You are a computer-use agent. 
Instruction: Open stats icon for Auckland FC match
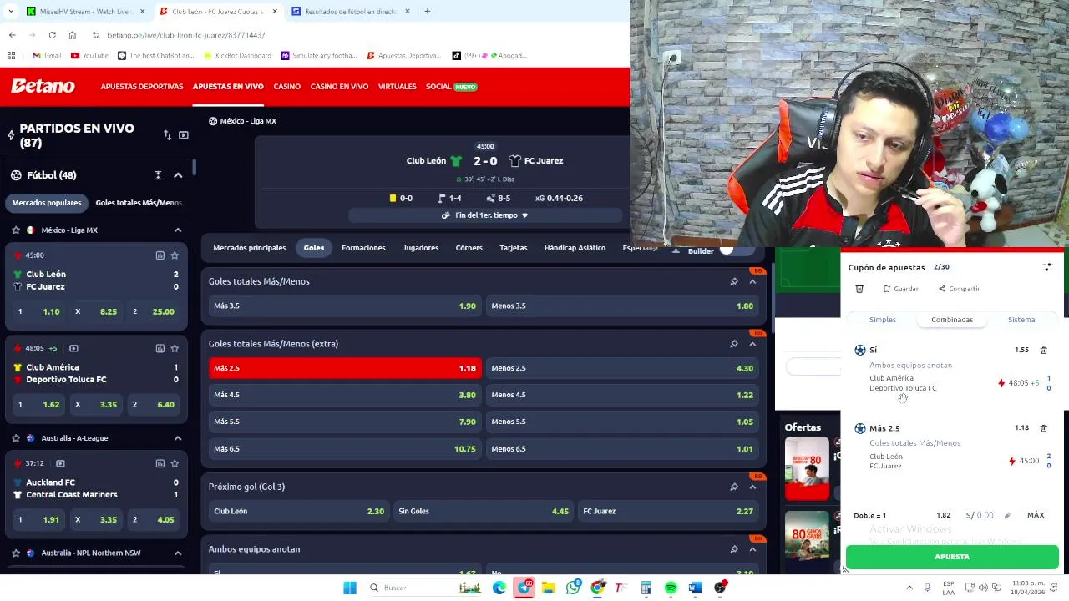(x=160, y=463)
